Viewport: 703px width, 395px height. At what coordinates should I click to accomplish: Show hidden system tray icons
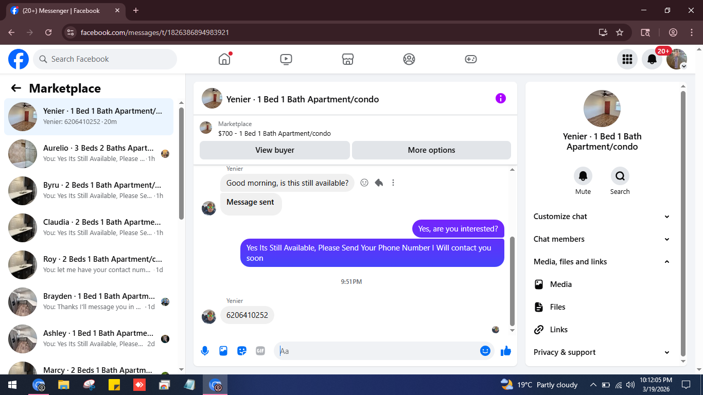pos(593,385)
